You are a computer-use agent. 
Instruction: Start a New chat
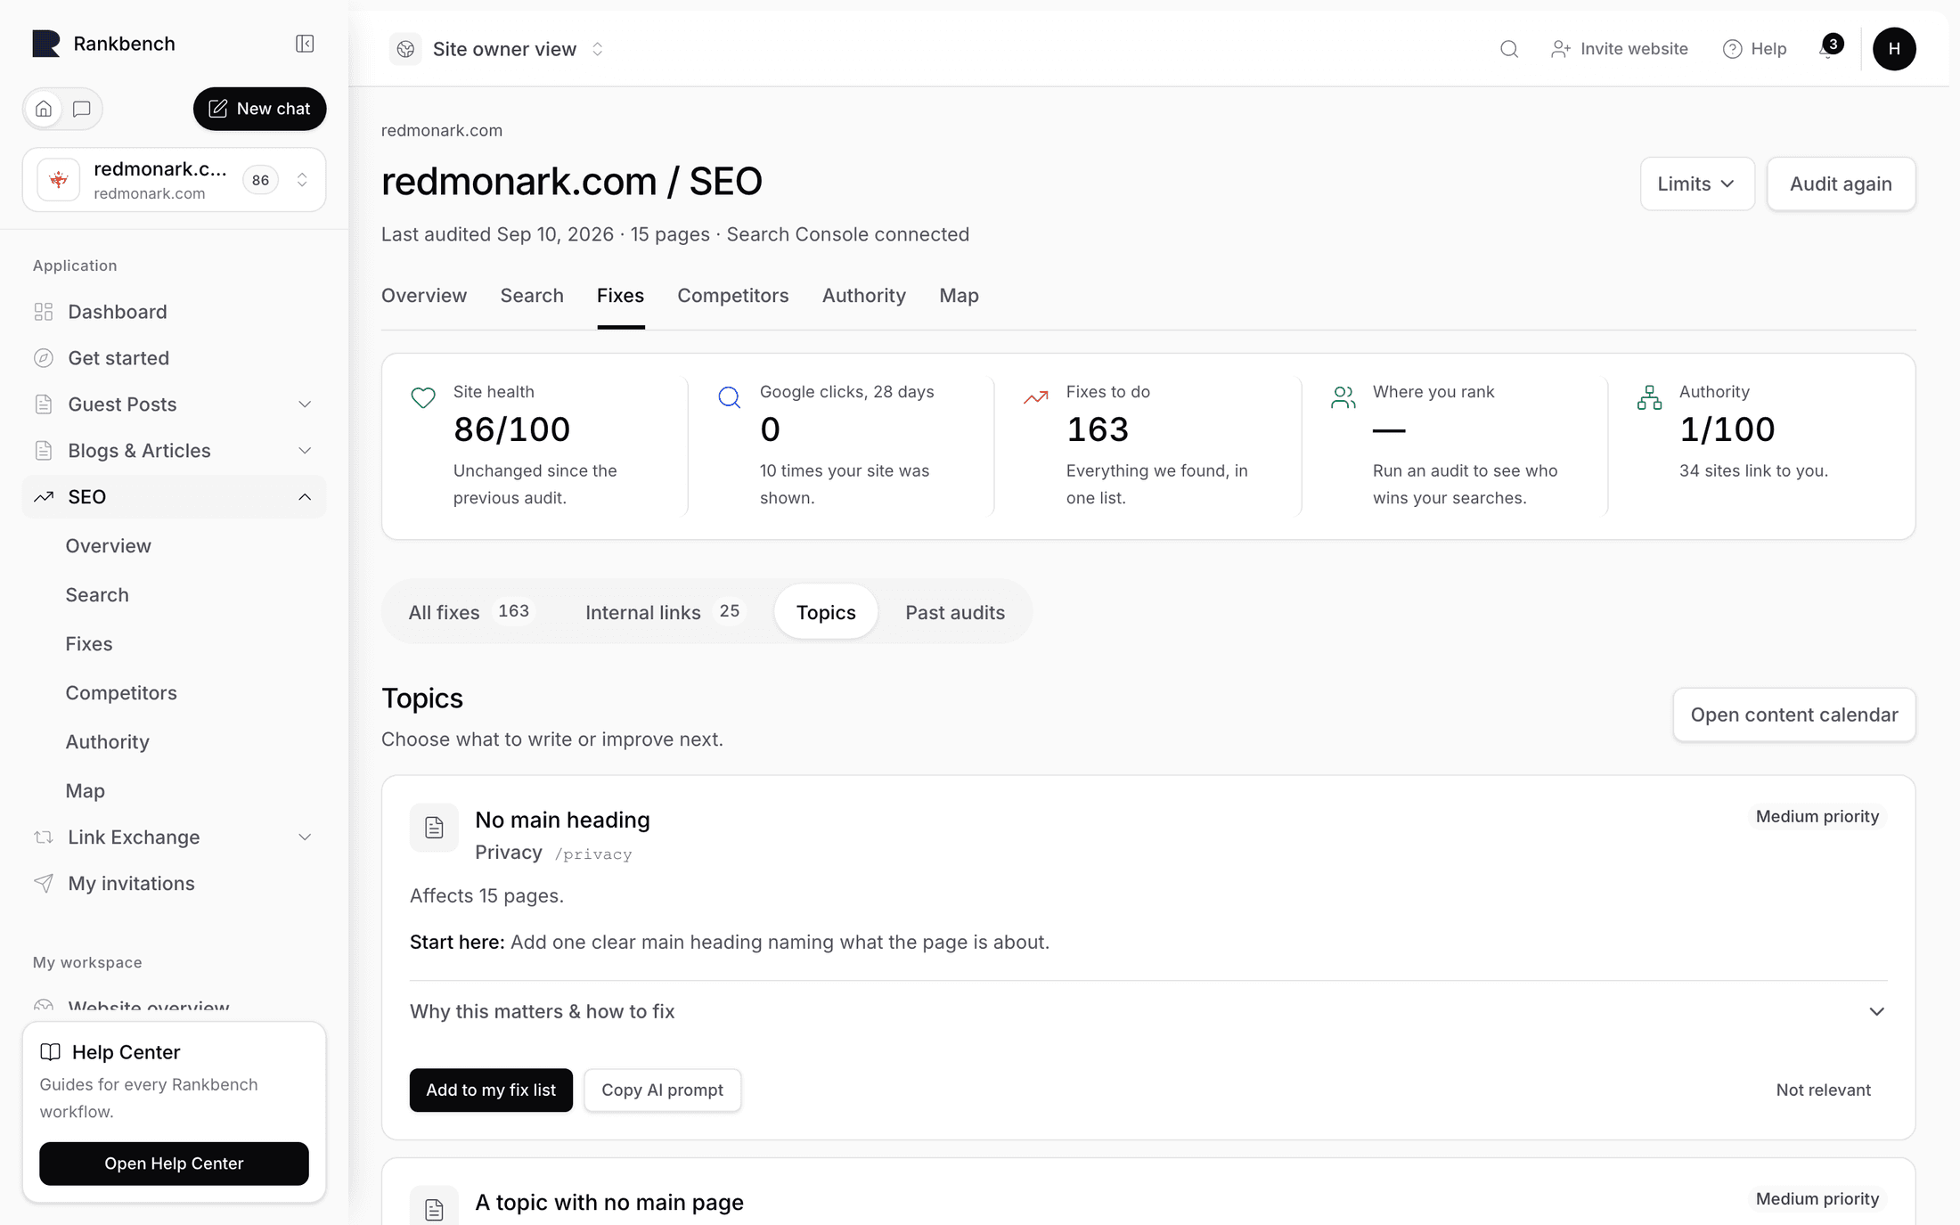tap(259, 109)
